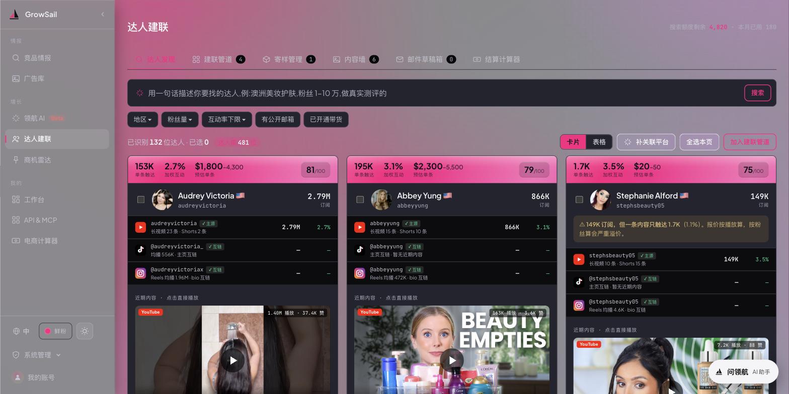Screen dimensions: 789x394
Task: Click the grid icon beside 工作台
Action: (x=16, y=200)
